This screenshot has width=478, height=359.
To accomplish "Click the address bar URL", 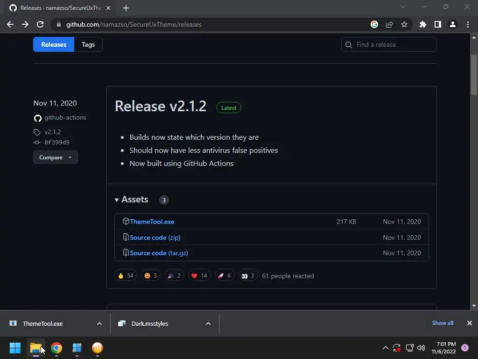I will [134, 24].
